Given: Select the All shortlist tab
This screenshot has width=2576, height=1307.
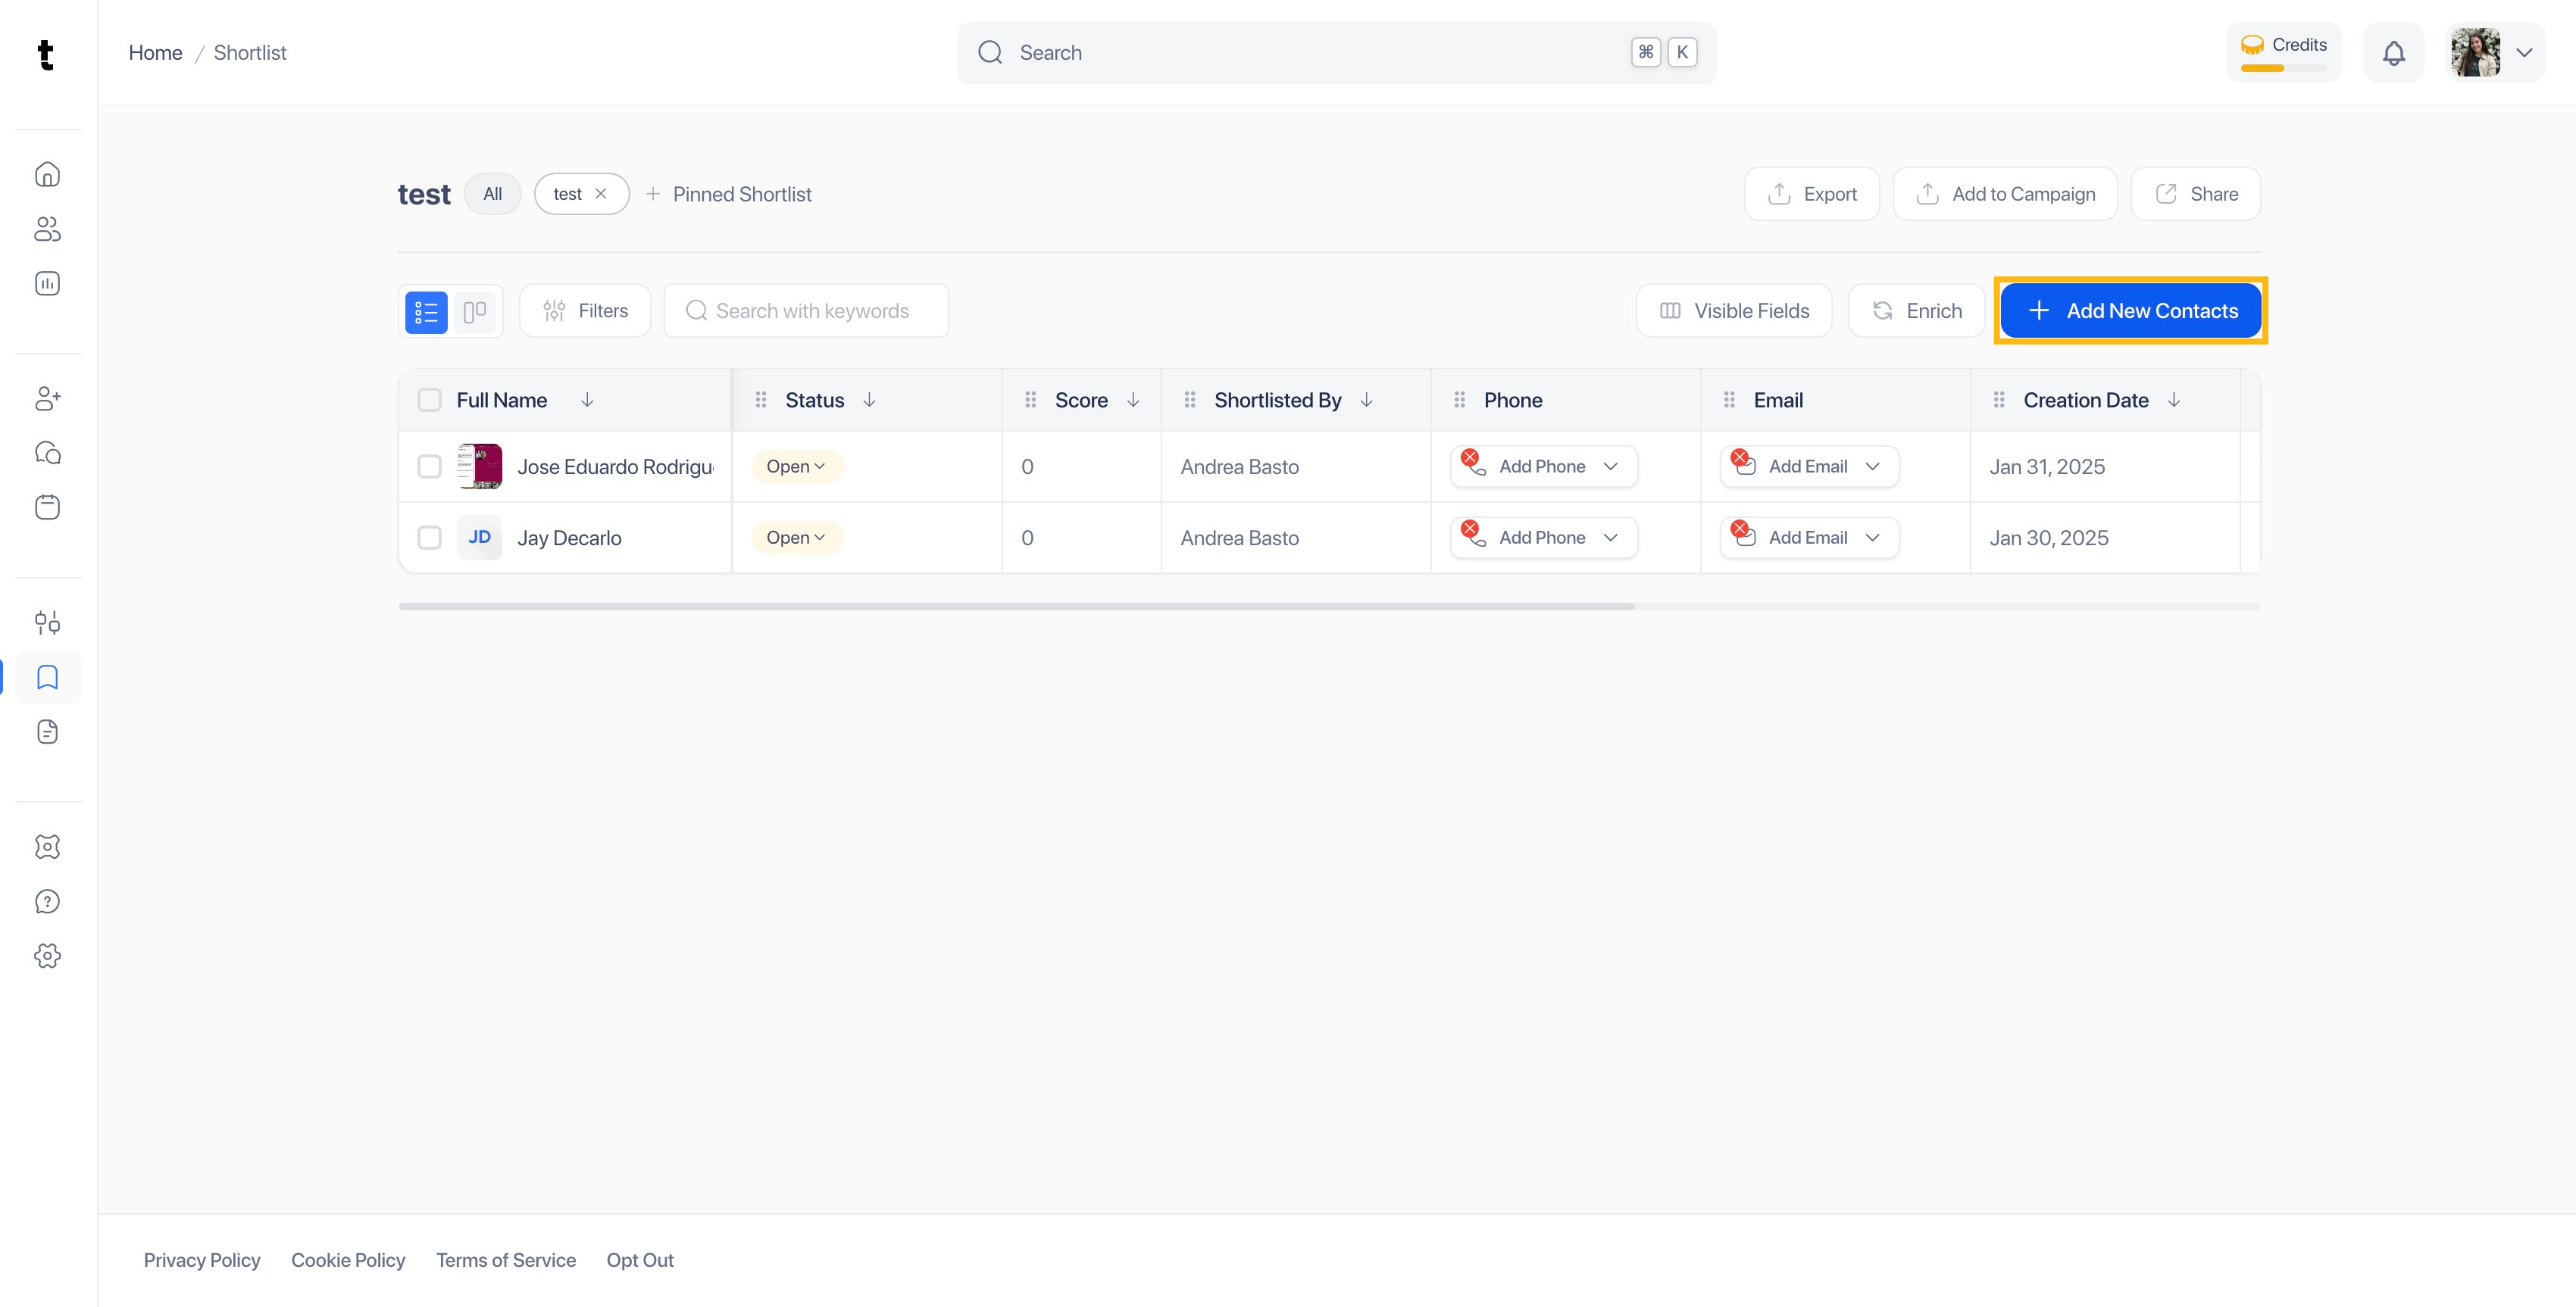Looking at the screenshot, I should [x=492, y=194].
